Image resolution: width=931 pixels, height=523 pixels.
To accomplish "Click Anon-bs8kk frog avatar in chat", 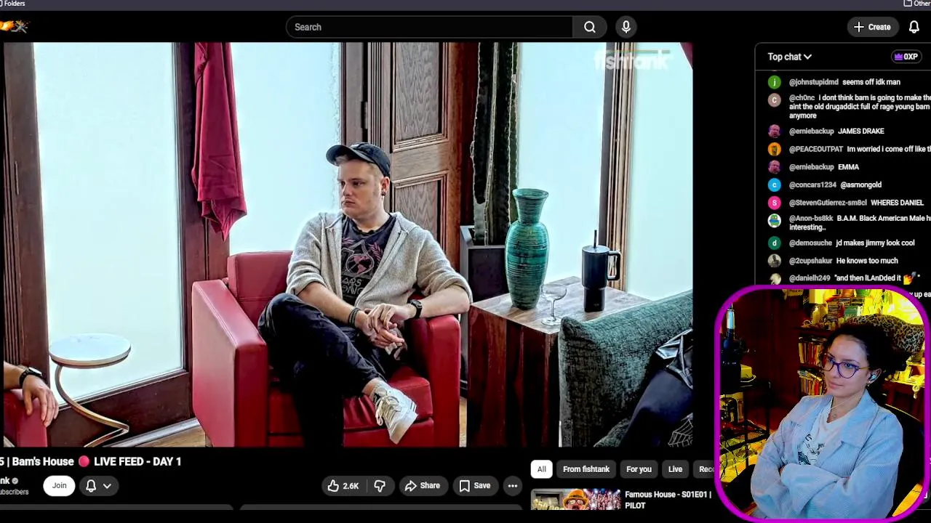I will 774,220.
